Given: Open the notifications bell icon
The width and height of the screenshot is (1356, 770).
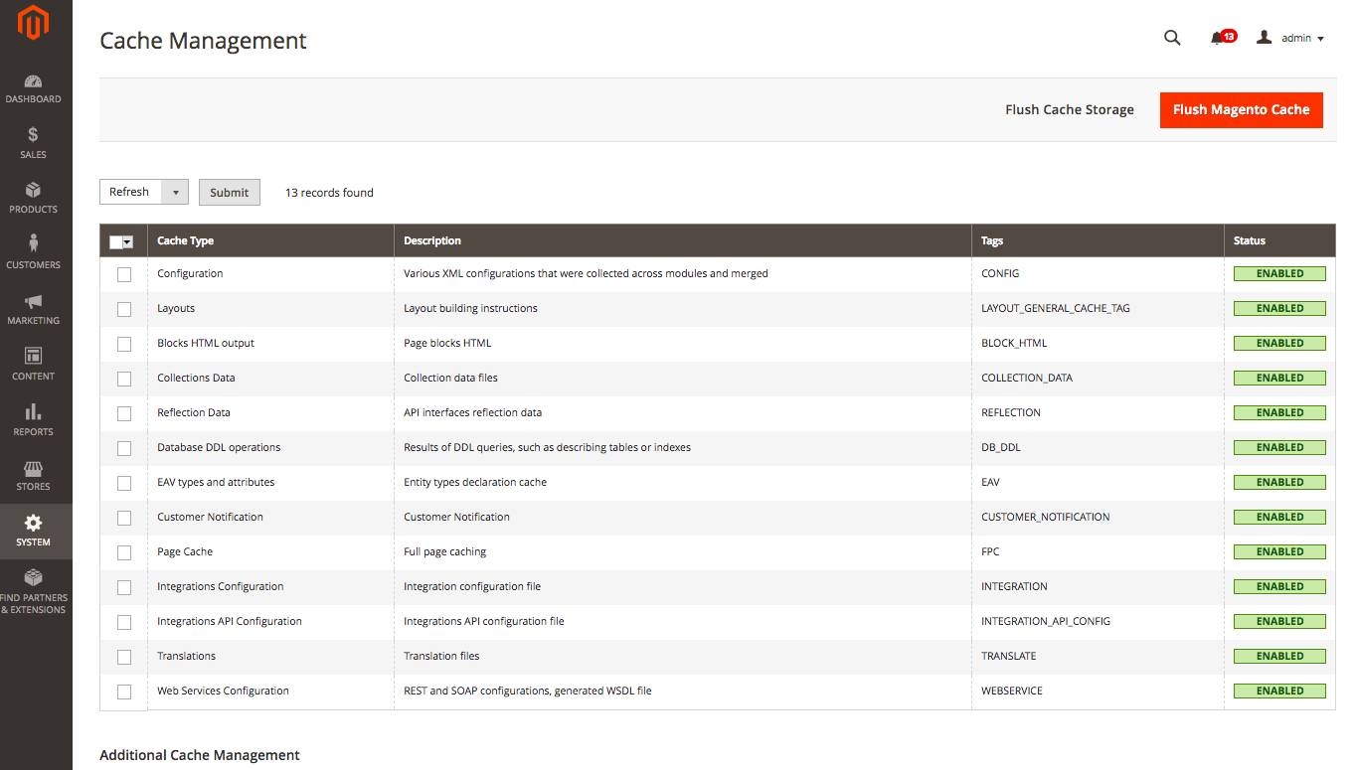Looking at the screenshot, I should (1217, 38).
